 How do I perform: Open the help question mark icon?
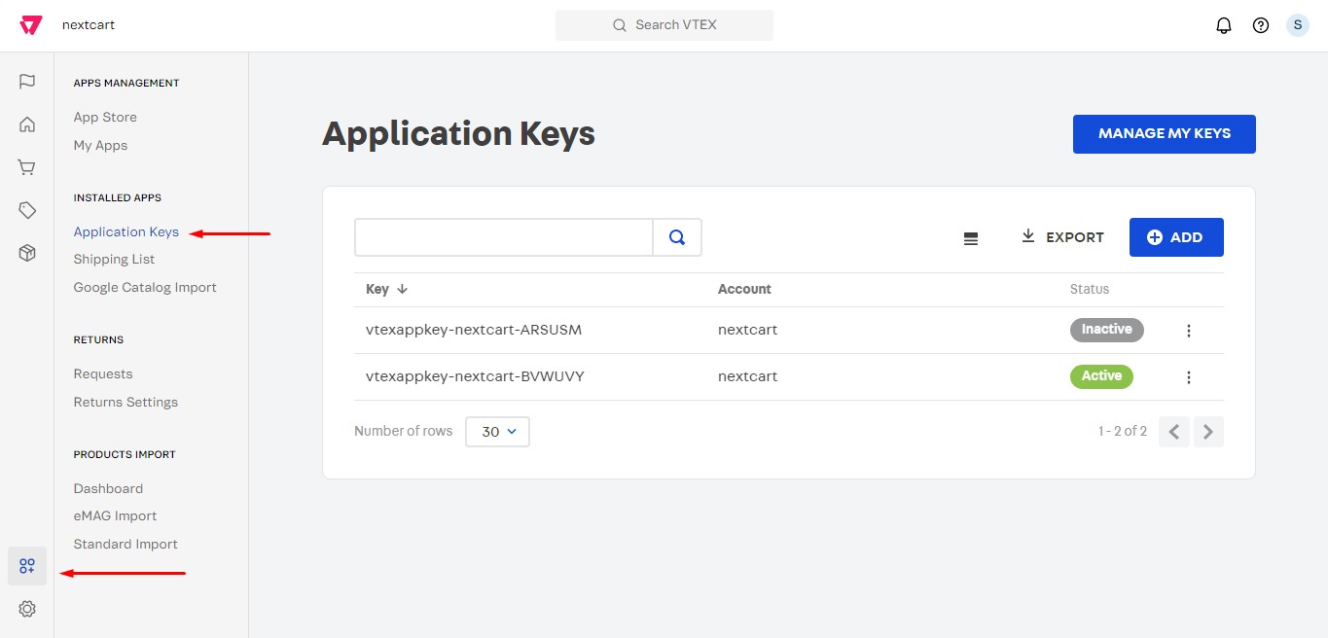[1261, 25]
